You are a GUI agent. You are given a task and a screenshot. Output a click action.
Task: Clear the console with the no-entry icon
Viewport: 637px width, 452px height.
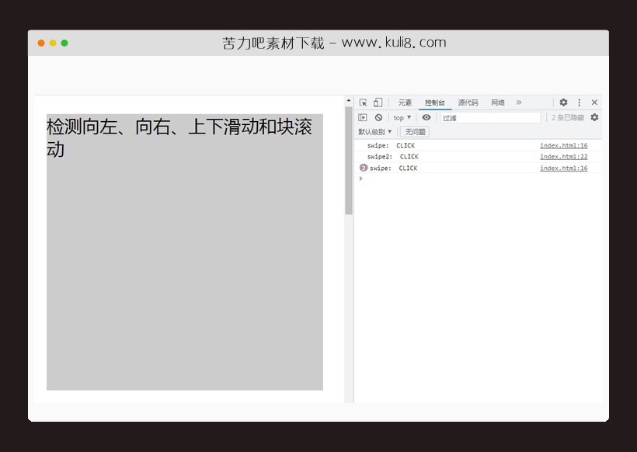tap(377, 116)
